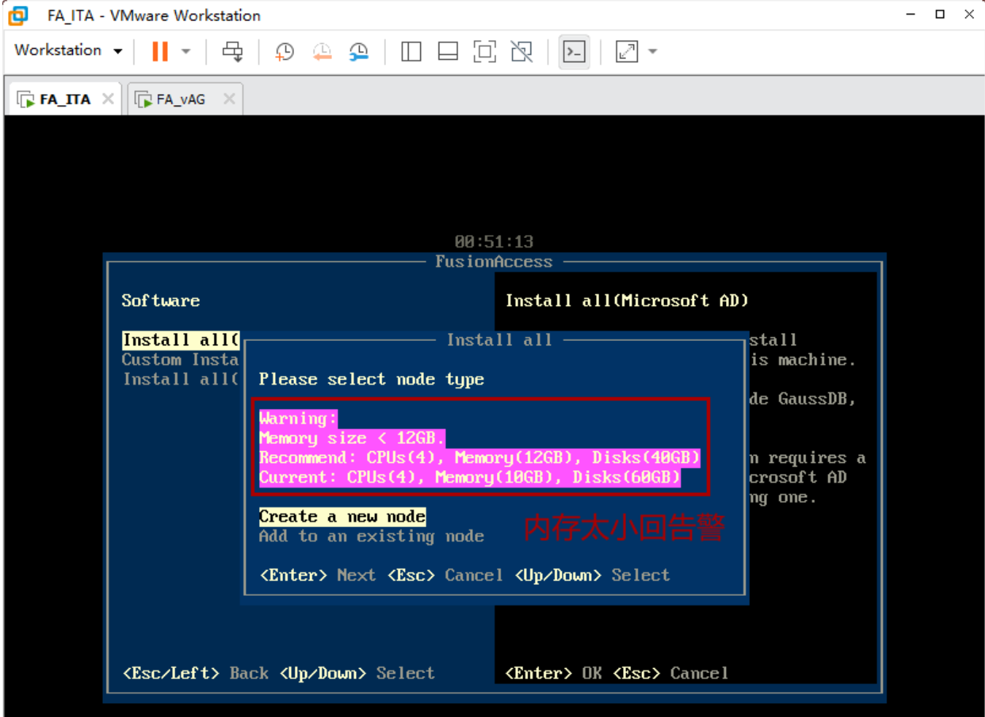Toggle the thumbnail bar view
The width and height of the screenshot is (985, 717).
tap(448, 51)
